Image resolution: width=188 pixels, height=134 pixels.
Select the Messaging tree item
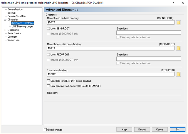tap(13, 30)
